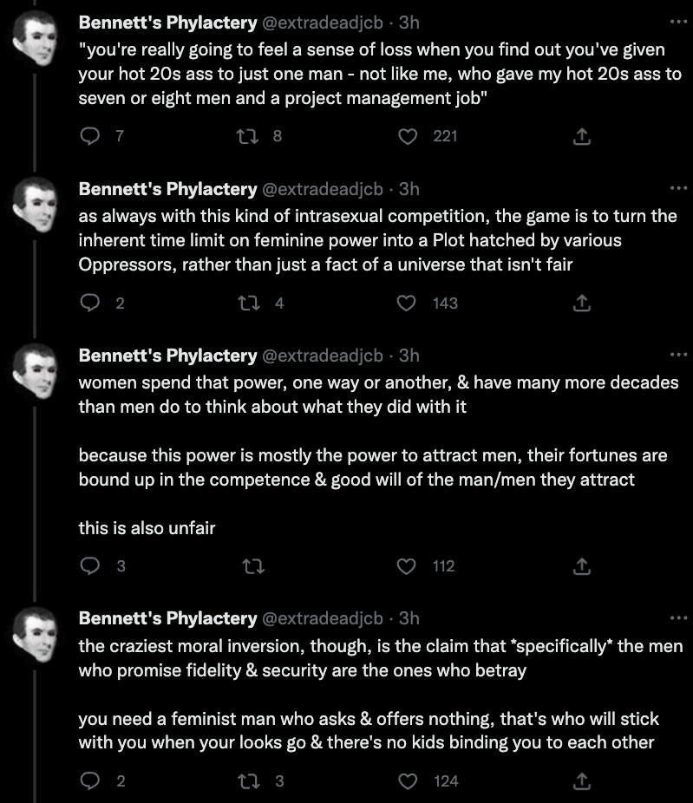693x803 pixels.
Task: Share the intrasexual competition tweet
Action: [582, 304]
